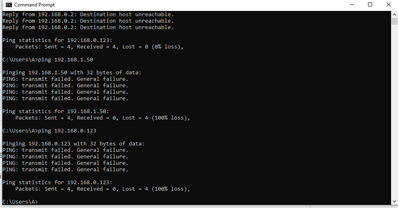Click the final '100% loss' statistics line
Screen dimensions: 398x208
[x=102, y=189]
